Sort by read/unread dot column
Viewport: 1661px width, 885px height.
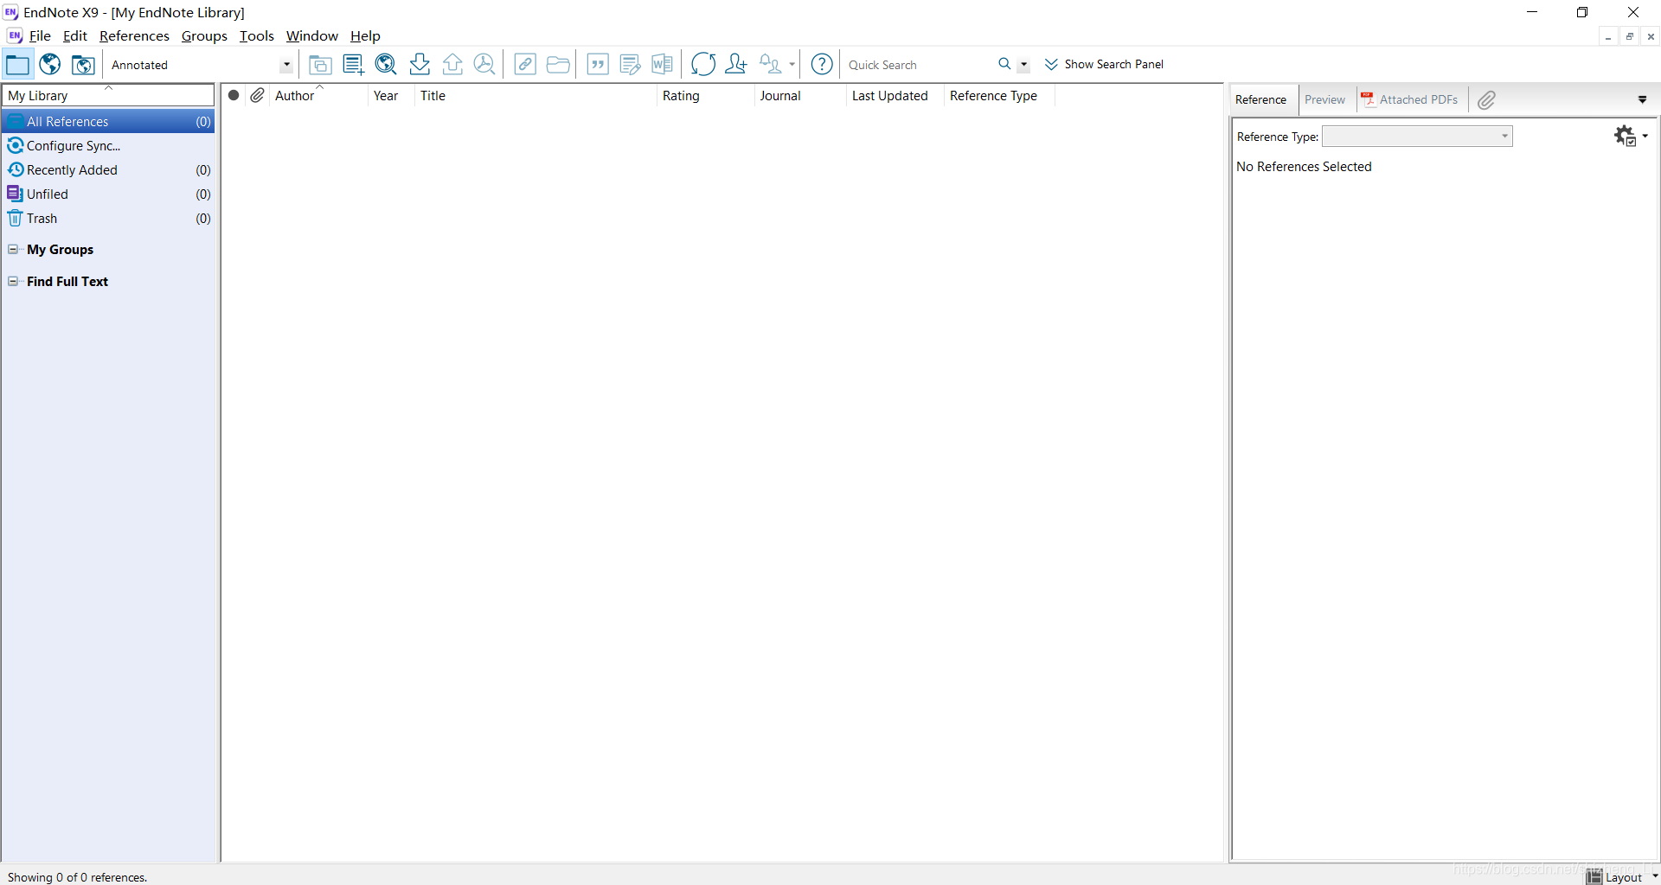point(234,96)
